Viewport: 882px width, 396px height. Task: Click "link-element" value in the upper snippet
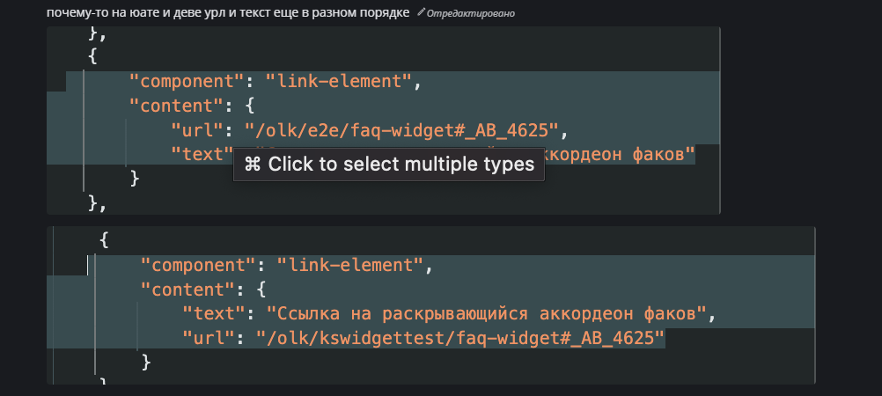click(x=339, y=82)
